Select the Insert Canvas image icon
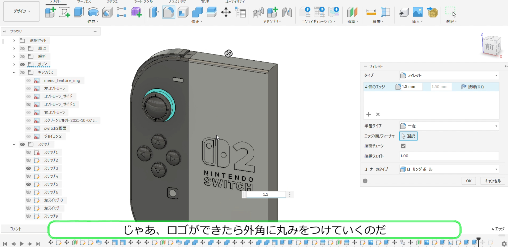This screenshot has height=247, width=508. coord(418,12)
